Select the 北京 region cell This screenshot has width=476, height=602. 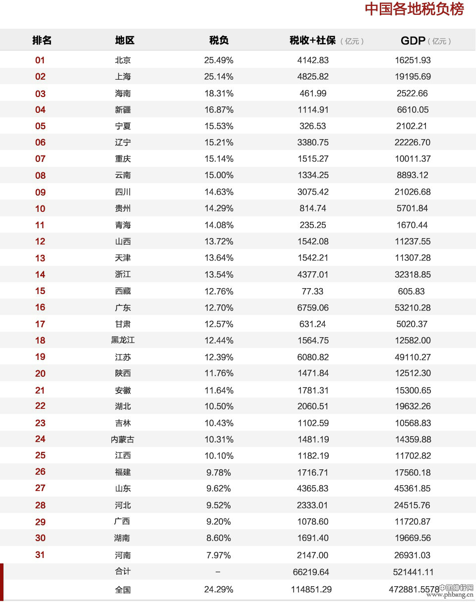coord(123,60)
